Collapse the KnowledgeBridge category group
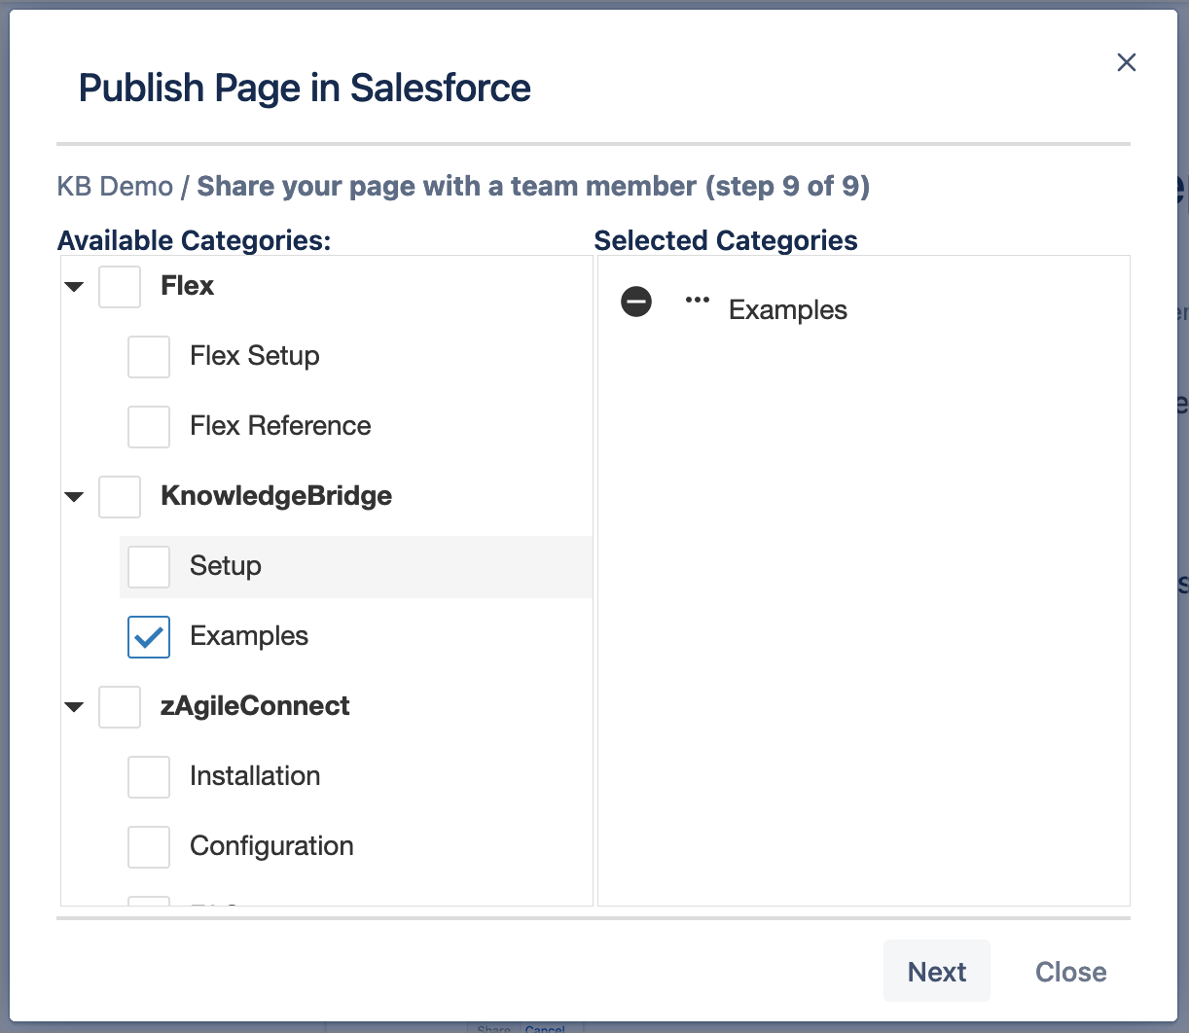 coord(74,497)
